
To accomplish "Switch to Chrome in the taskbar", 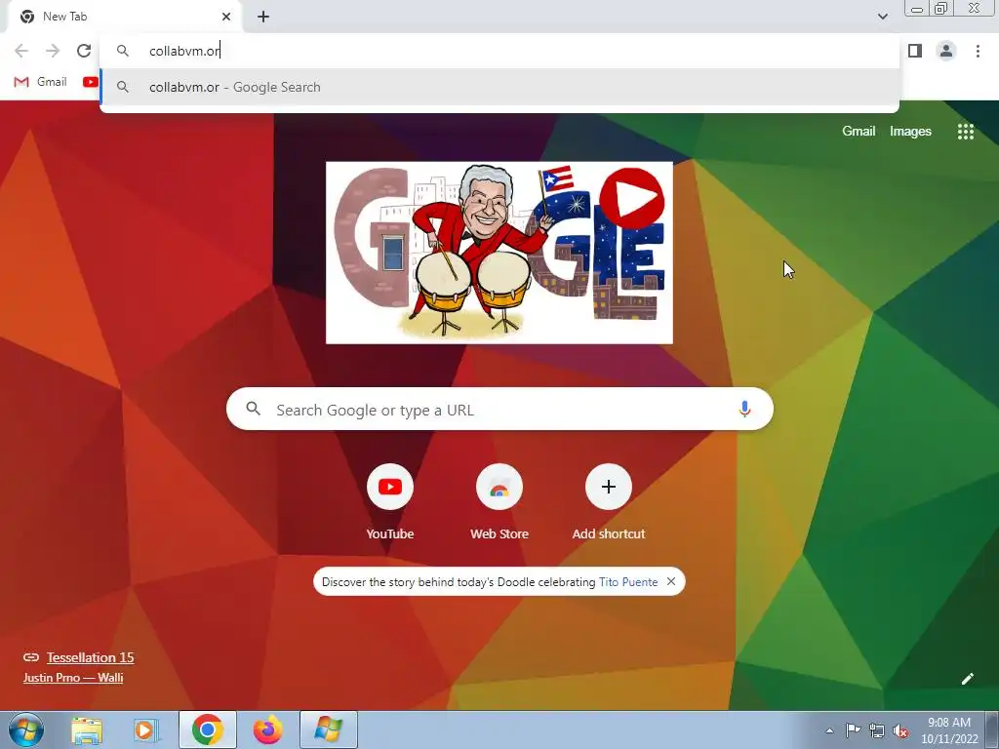I will 207,729.
